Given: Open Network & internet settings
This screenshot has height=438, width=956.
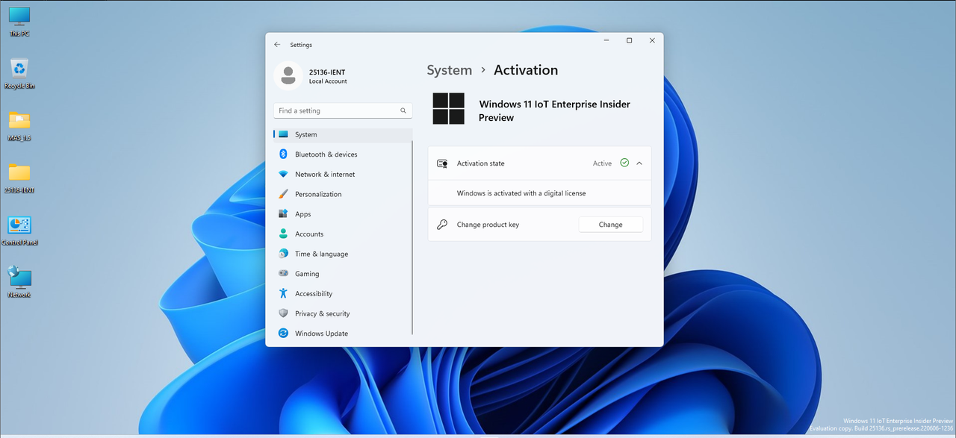Looking at the screenshot, I should point(343,175).
